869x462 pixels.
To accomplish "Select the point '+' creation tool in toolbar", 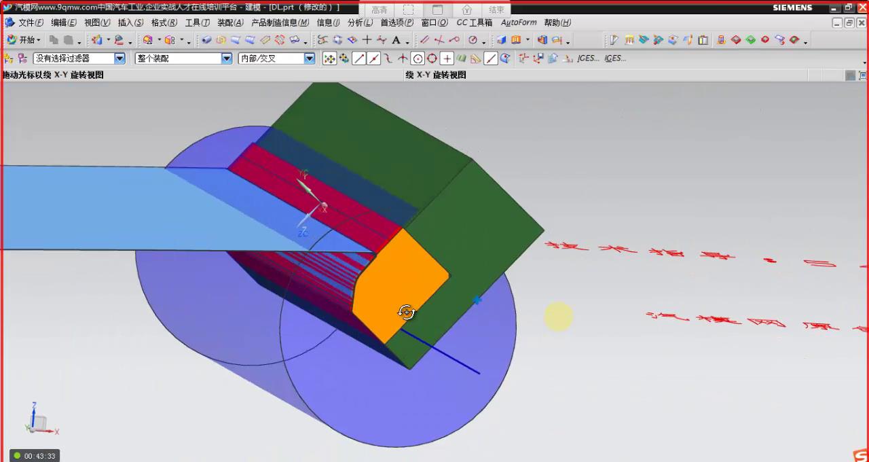I will [367, 40].
